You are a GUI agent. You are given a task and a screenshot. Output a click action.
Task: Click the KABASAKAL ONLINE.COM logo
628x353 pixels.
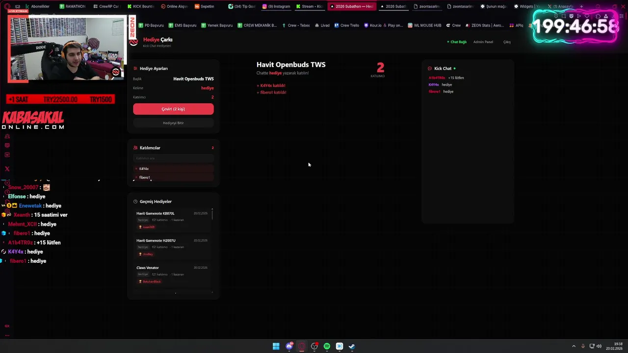(33, 121)
